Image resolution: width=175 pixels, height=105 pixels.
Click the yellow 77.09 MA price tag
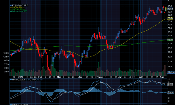pos(170,18)
